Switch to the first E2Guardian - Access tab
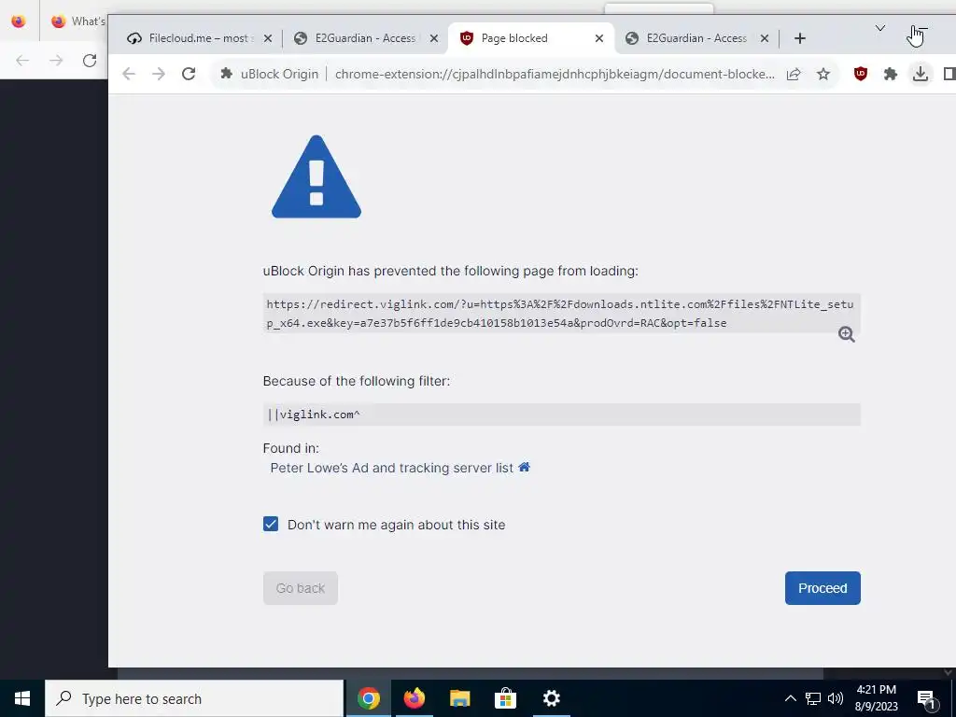956x717 pixels. tap(365, 37)
